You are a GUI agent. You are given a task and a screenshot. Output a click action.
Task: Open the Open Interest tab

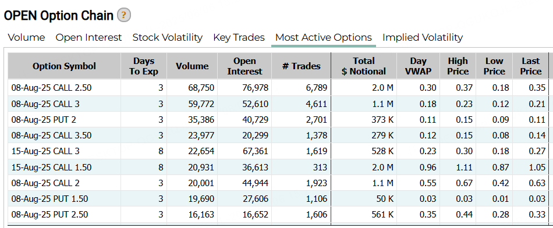pos(88,37)
